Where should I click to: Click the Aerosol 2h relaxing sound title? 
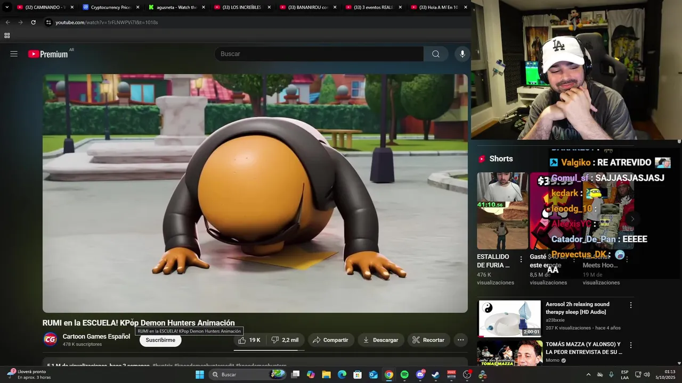578,308
